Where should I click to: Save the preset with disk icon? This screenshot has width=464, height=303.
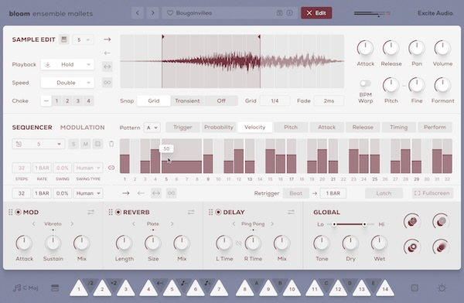(279, 13)
